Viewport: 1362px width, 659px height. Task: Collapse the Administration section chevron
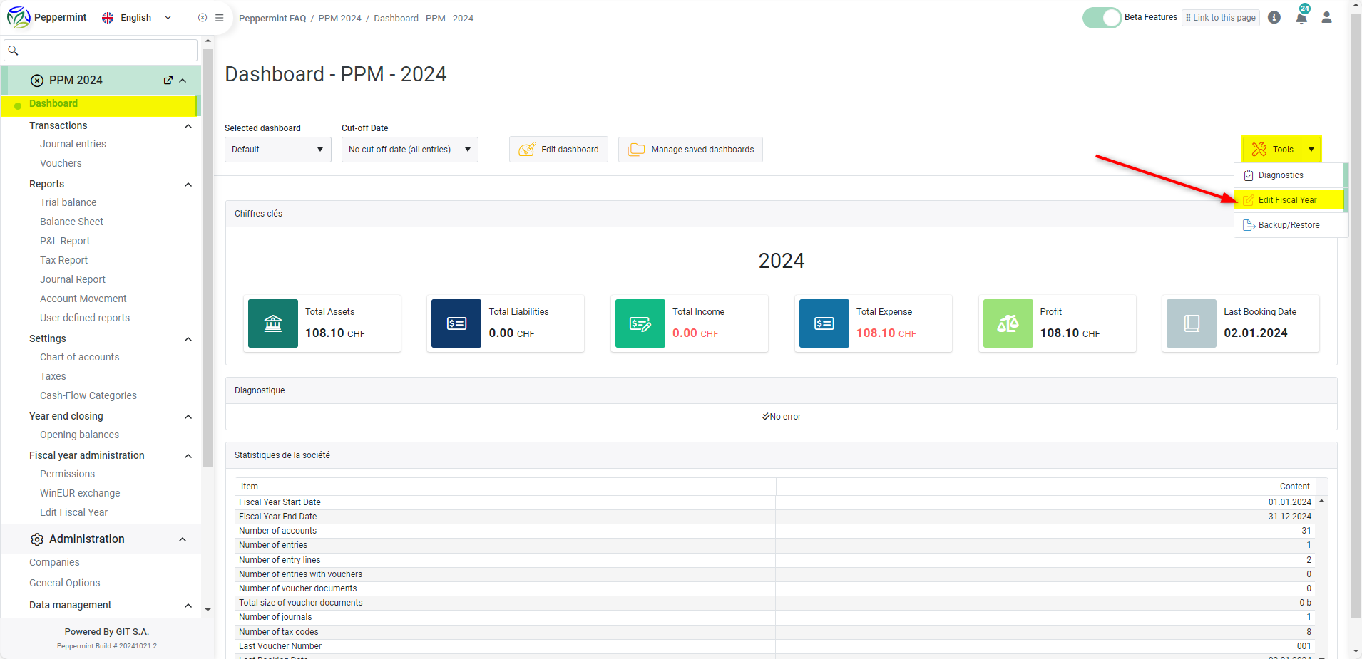click(183, 539)
